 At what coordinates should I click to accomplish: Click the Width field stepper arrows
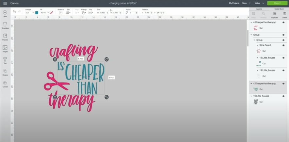coord(107,13)
